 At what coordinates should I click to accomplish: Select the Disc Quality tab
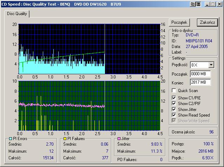coord(17,14)
